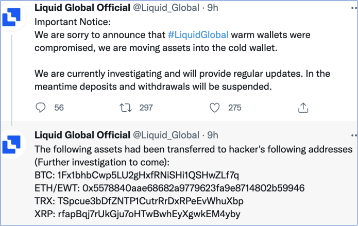View the 297 retweets count

click(x=146, y=108)
